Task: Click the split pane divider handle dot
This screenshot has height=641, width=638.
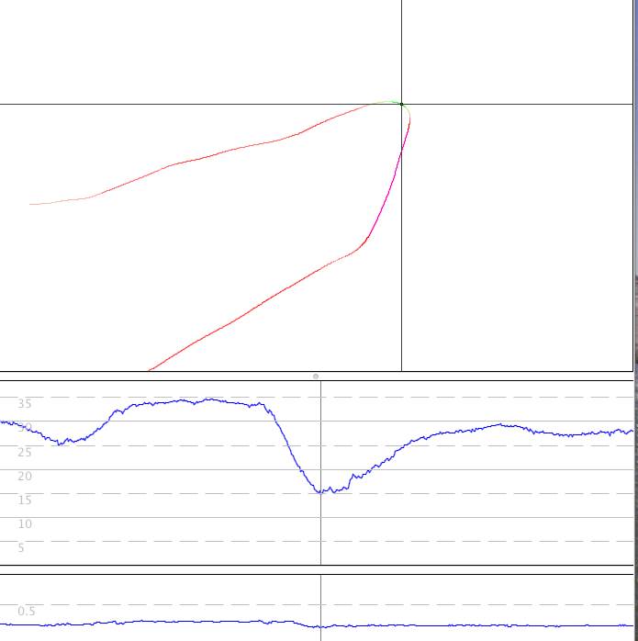Action: coord(316,376)
